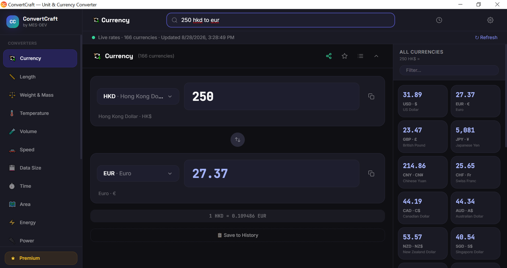Screen dimensions: 507x268
Task: Click the 250 amount input field
Action: point(272,96)
